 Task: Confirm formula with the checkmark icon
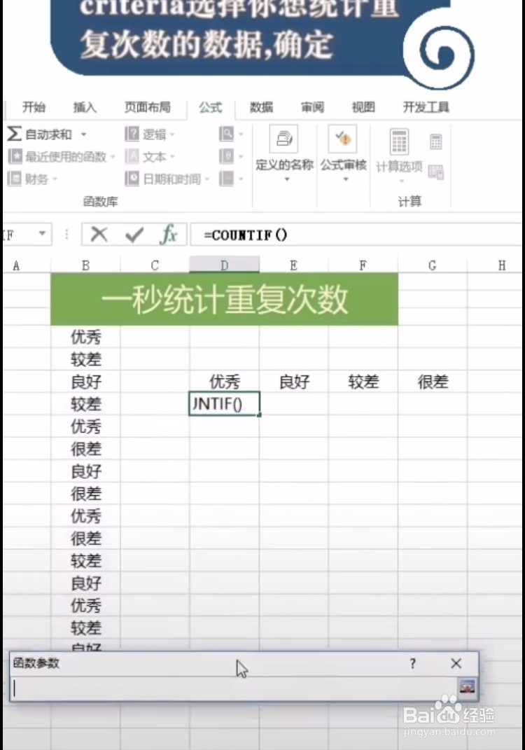134,235
